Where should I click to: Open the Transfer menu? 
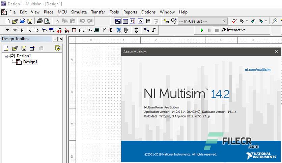(98, 12)
